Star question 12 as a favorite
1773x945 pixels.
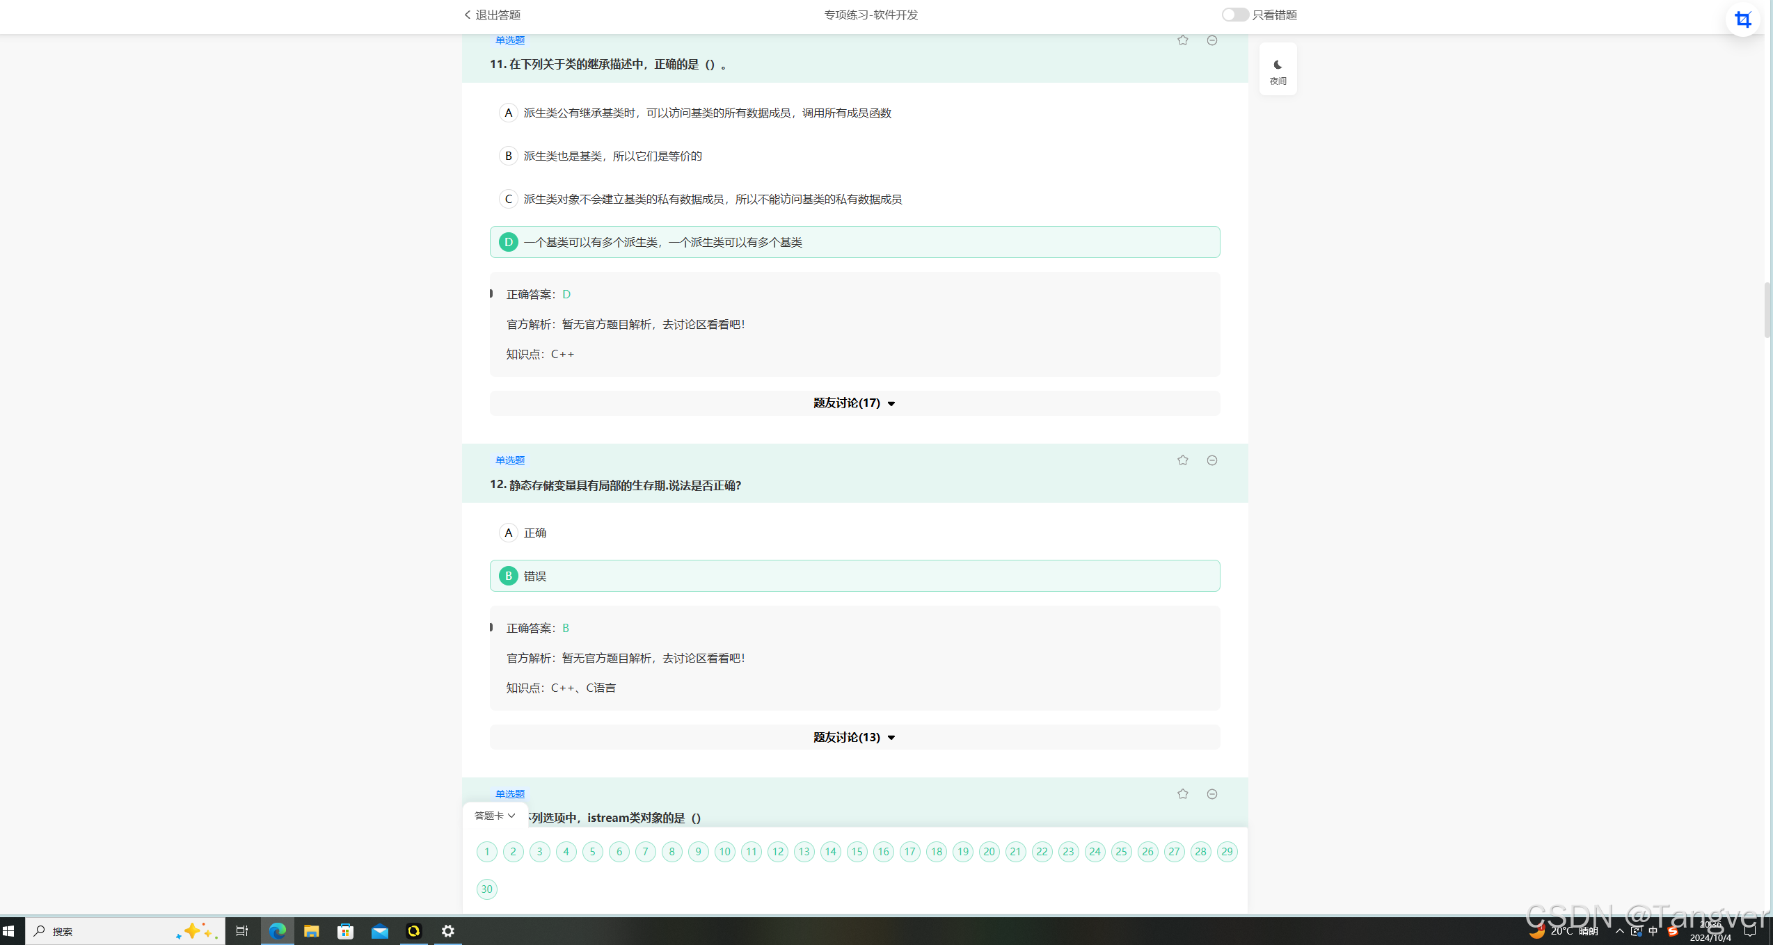(1182, 460)
